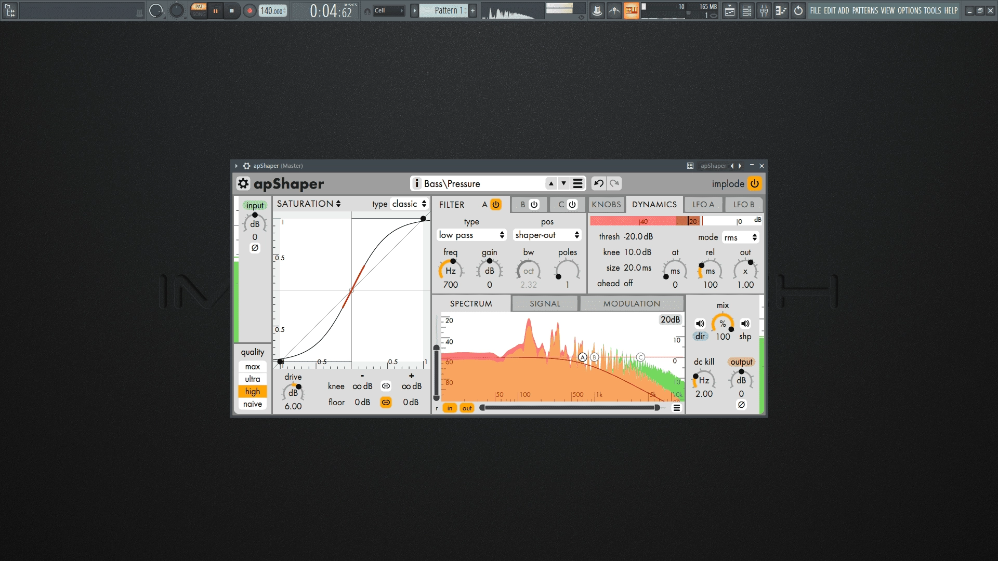The image size is (998, 561).
Task: Switch to the LFO B tab
Action: [x=744, y=204]
